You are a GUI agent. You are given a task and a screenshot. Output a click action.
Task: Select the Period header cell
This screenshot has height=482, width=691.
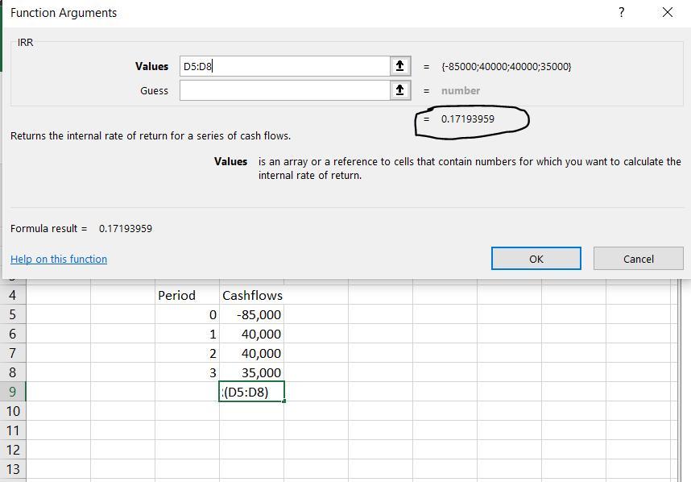point(187,295)
